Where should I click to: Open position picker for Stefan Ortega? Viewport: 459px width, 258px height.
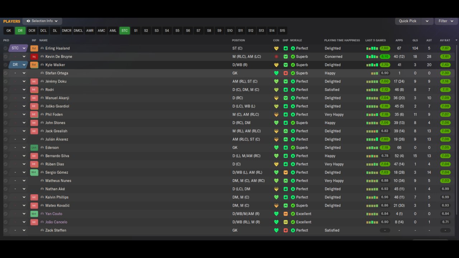pos(18,73)
